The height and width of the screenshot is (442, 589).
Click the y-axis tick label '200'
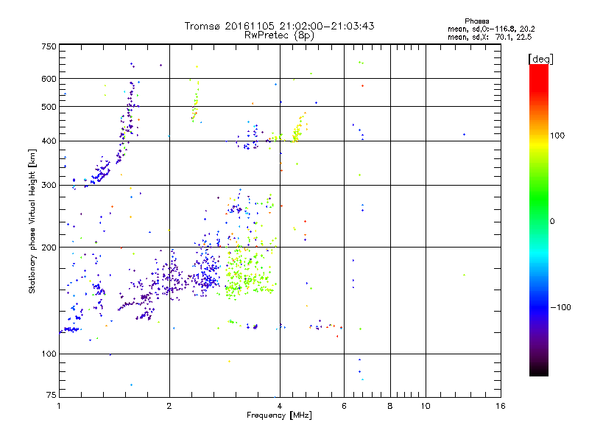coord(49,248)
